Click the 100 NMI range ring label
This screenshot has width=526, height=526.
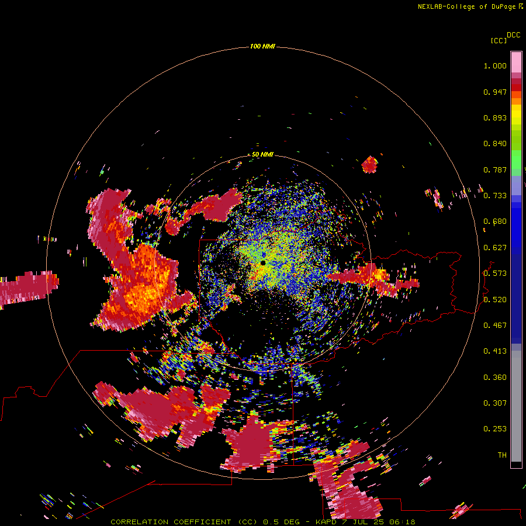click(x=262, y=46)
